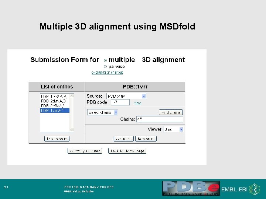Select the multiple alignment radio button

point(105,60)
